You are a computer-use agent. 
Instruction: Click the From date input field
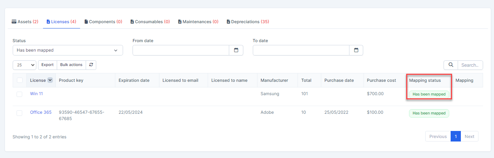point(181,50)
